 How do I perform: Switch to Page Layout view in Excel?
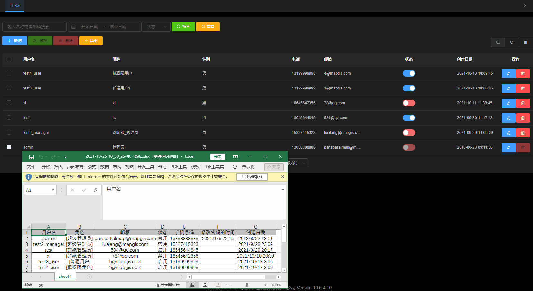205,285
